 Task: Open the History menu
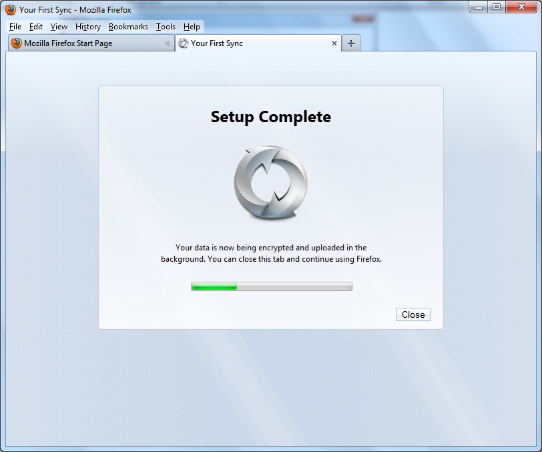pyautogui.click(x=88, y=27)
